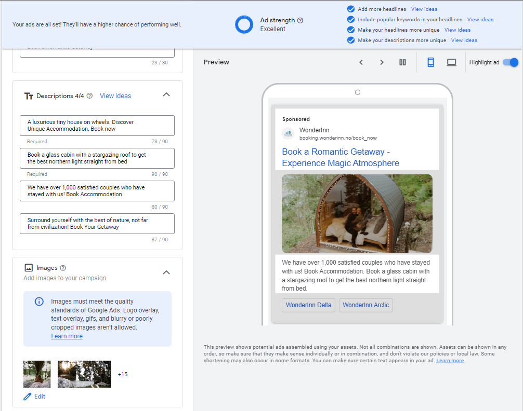
Task: Open View ideas next to Descriptions
Action: point(115,96)
